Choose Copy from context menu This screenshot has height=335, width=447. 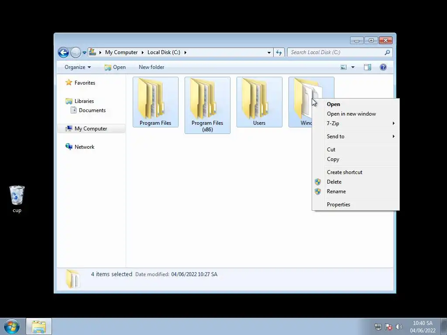[x=356, y=159]
